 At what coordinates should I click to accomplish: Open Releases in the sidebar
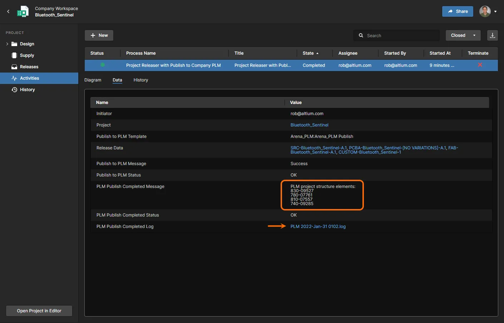pos(29,67)
